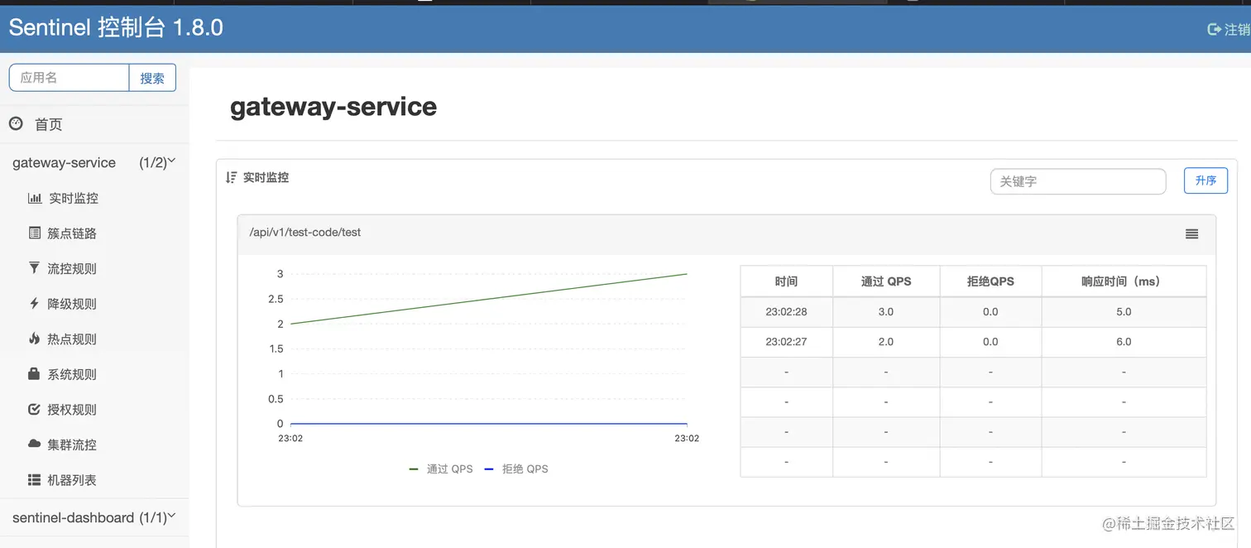
Task: Toggle the 通过 QPS legend entry
Action: click(441, 469)
